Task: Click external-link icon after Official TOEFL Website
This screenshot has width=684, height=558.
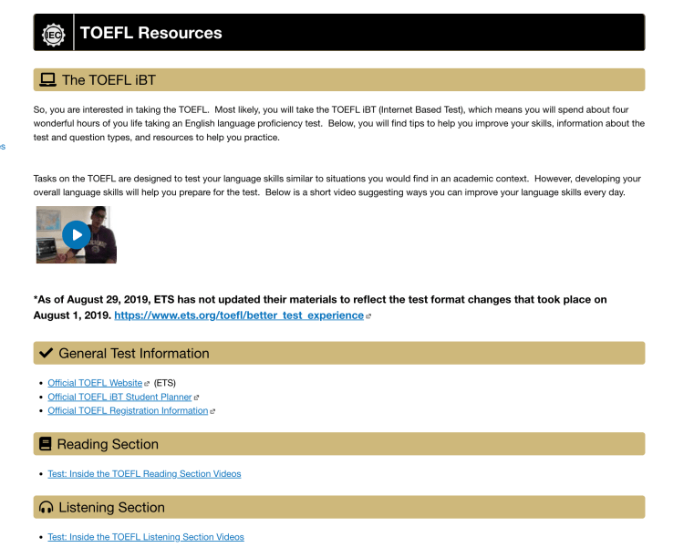Action: click(147, 384)
